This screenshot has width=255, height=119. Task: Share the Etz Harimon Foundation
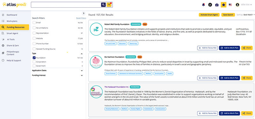[x=247, y=78]
